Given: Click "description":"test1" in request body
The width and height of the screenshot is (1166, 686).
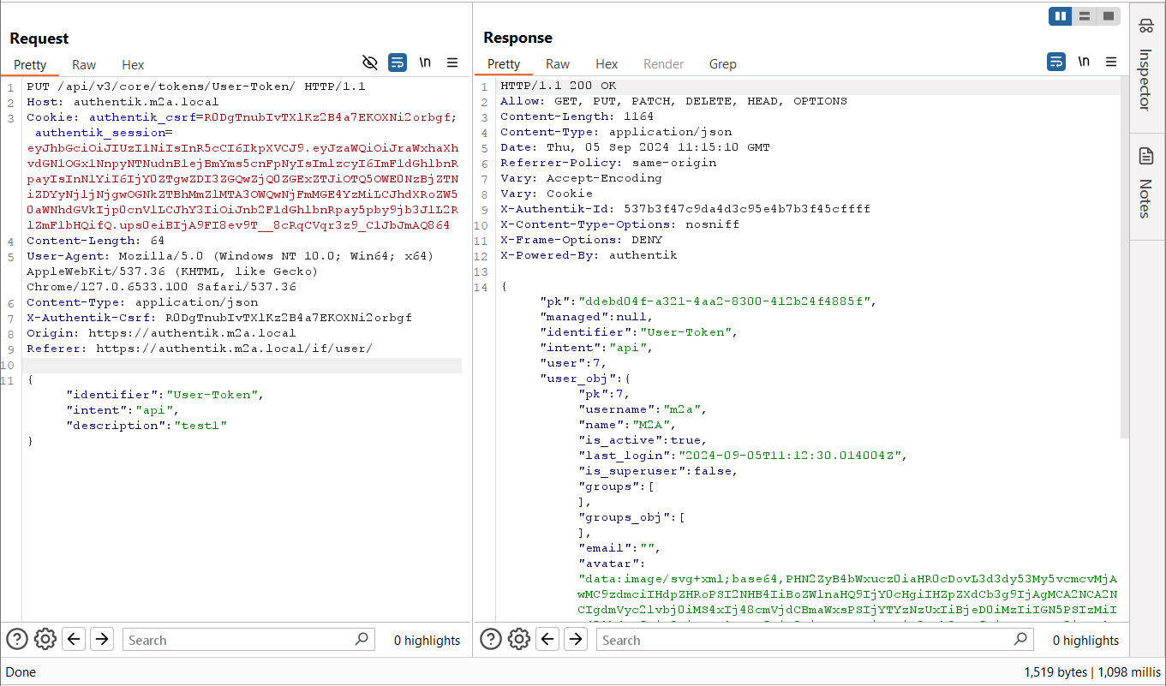Looking at the screenshot, I should pos(147,426).
